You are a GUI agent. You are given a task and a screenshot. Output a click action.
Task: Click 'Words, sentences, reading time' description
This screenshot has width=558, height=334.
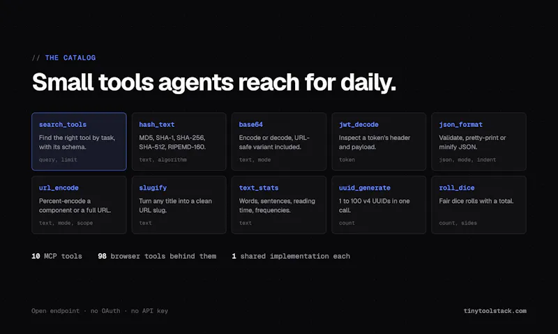coord(277,206)
